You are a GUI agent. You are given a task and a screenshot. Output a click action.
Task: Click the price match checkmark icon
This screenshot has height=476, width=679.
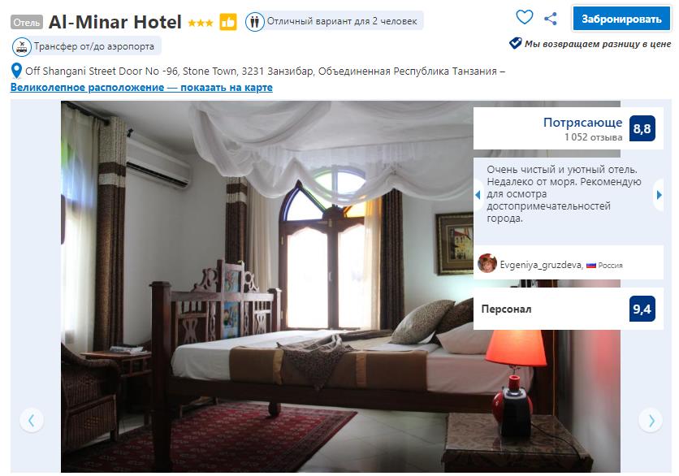(515, 43)
